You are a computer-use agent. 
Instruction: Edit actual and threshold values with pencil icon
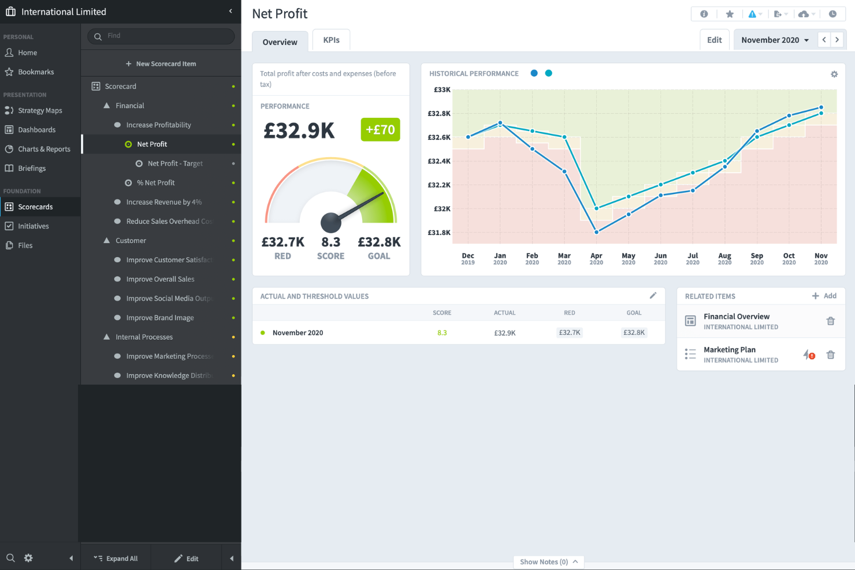[x=653, y=295]
